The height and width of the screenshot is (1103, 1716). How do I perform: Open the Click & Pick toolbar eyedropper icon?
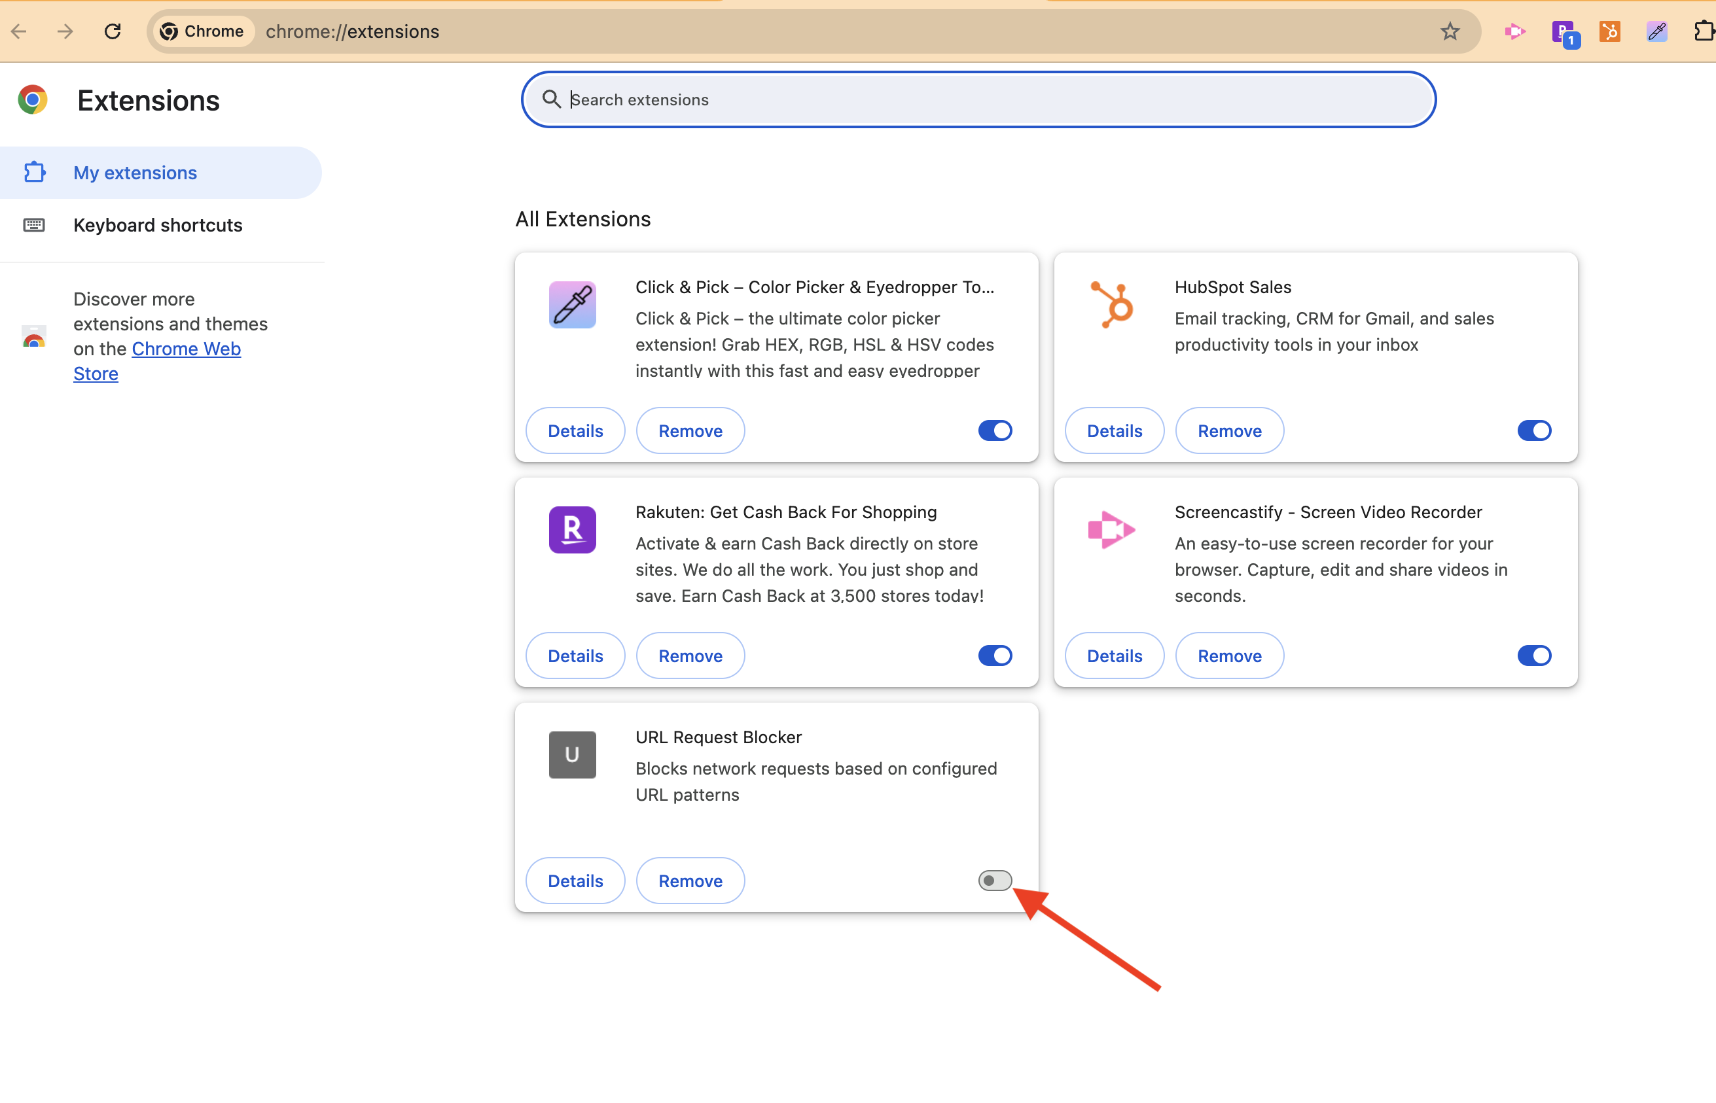pos(1657,31)
